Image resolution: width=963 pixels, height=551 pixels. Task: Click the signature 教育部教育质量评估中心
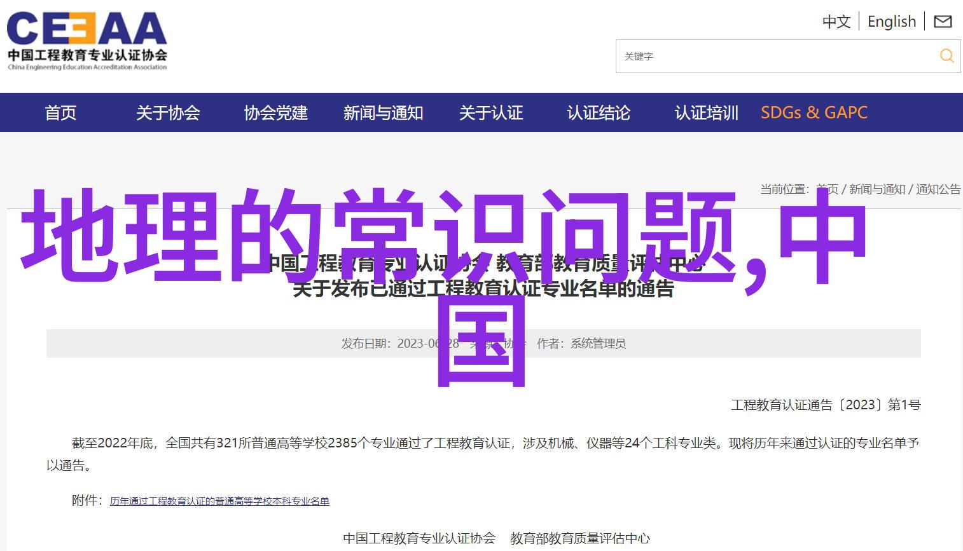(580, 538)
